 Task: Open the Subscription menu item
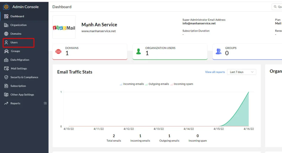(x=18, y=86)
